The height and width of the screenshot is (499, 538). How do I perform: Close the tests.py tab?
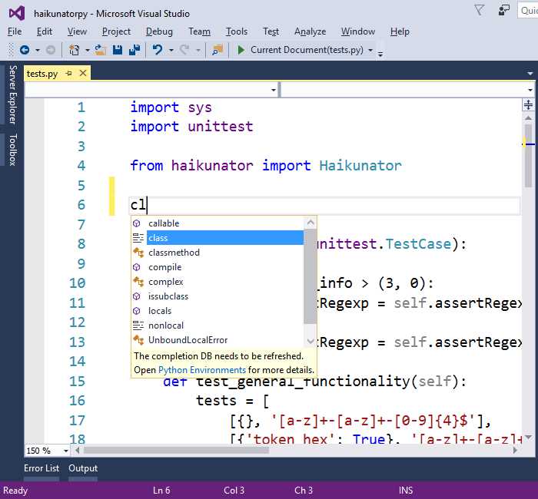(83, 73)
